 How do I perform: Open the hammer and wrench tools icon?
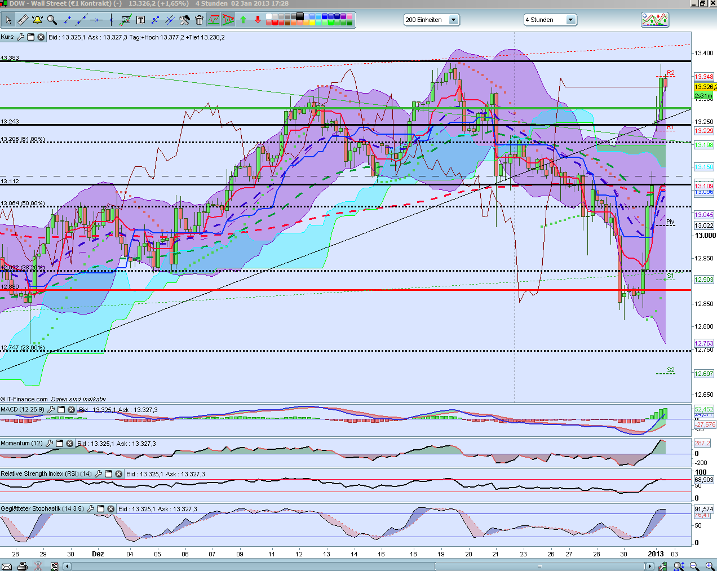coord(184,20)
